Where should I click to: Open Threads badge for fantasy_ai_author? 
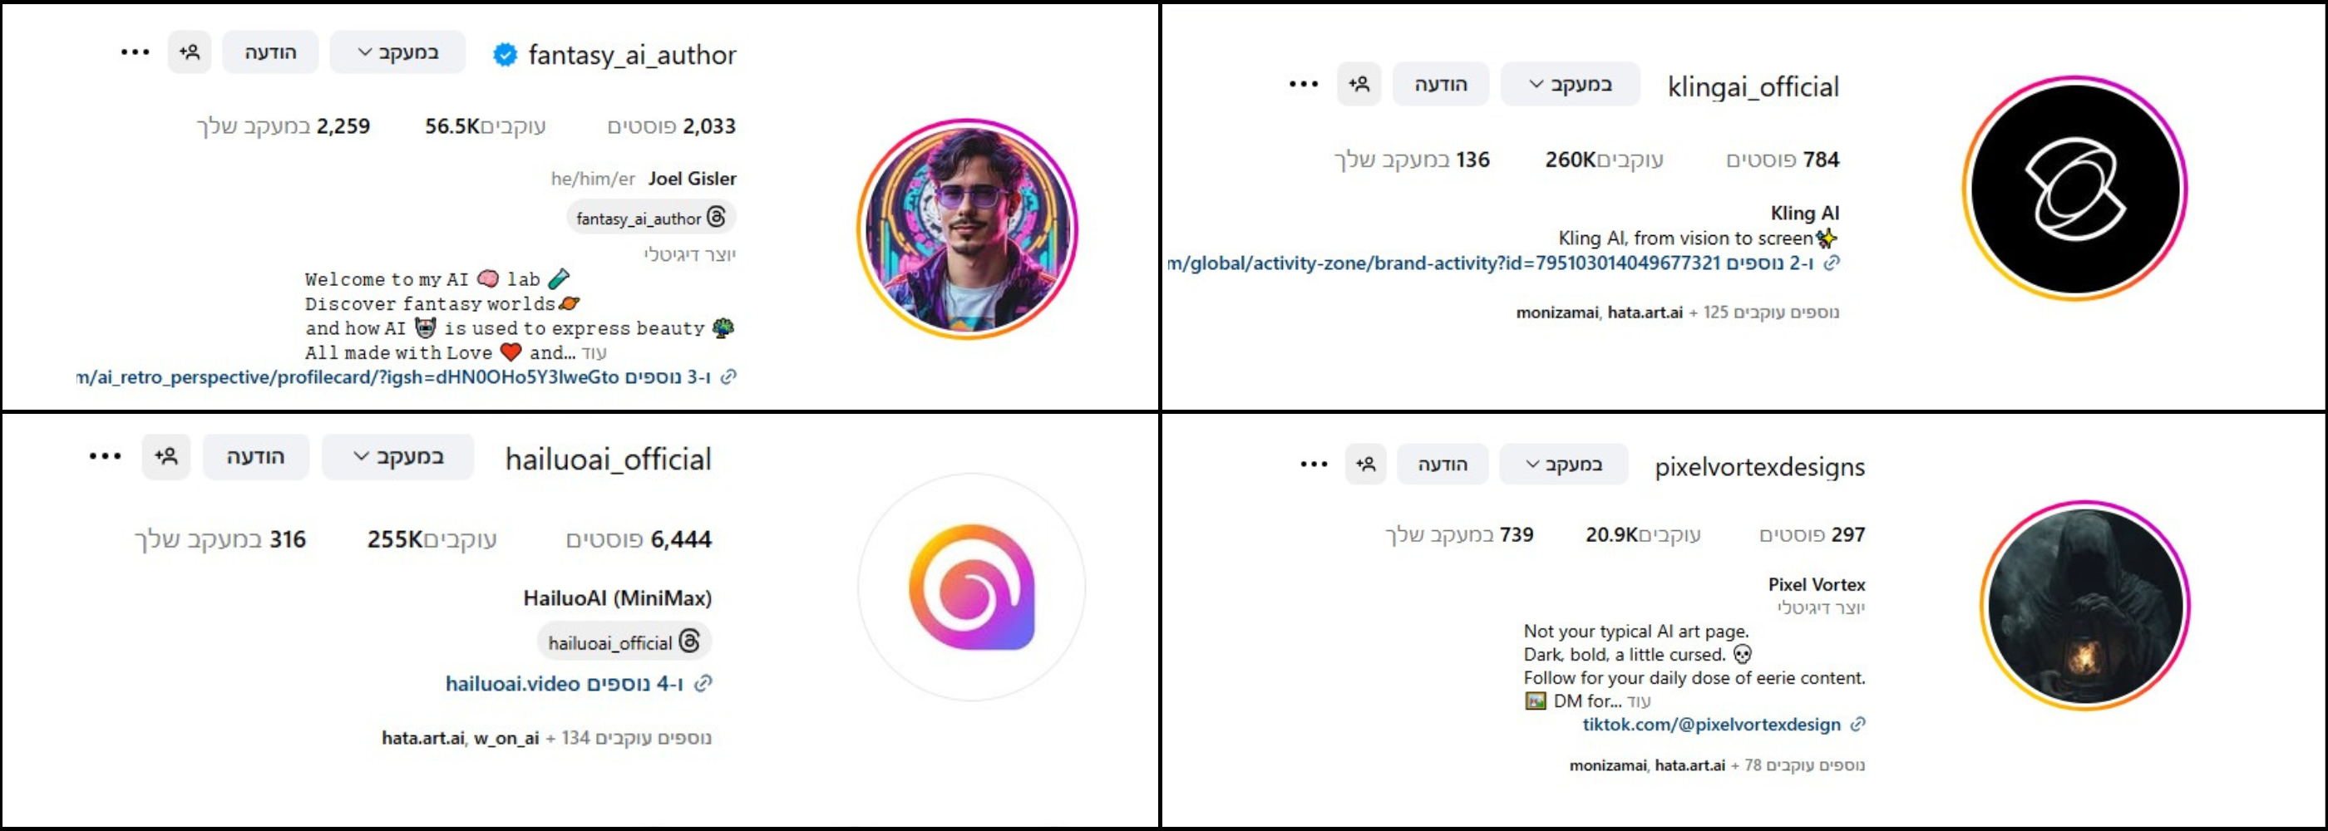click(x=652, y=218)
